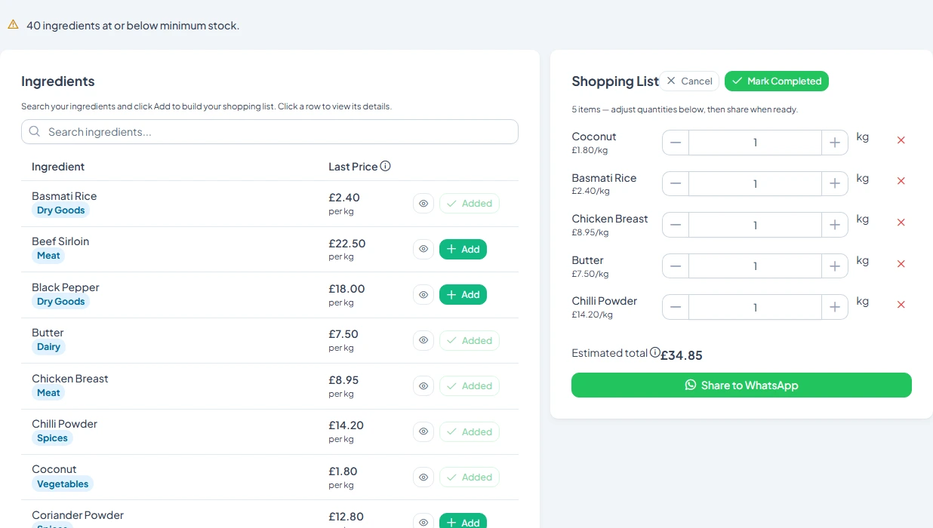Increase Coconut quantity with plus
The image size is (933, 528).
point(835,143)
